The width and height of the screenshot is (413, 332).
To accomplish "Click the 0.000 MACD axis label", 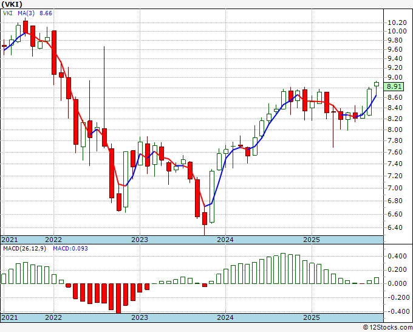I will [397, 284].
